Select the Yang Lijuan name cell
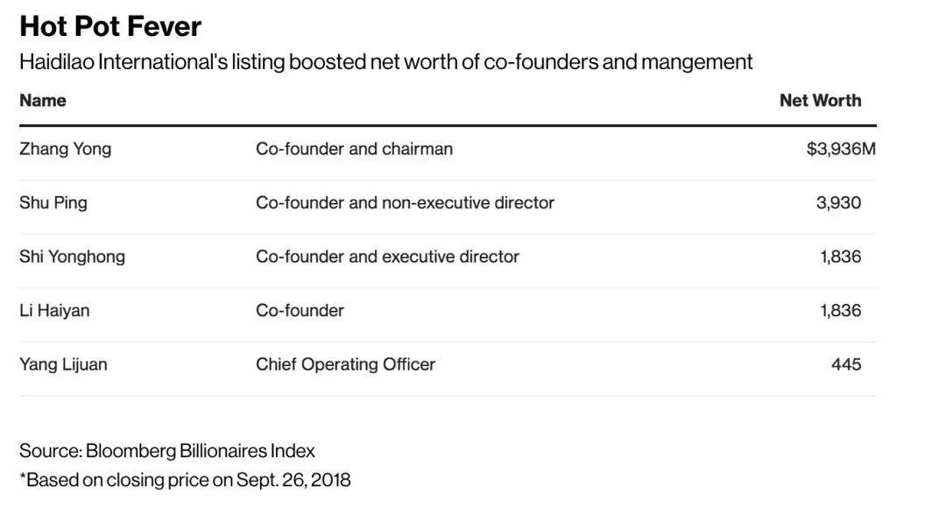946x507 pixels. [x=63, y=364]
